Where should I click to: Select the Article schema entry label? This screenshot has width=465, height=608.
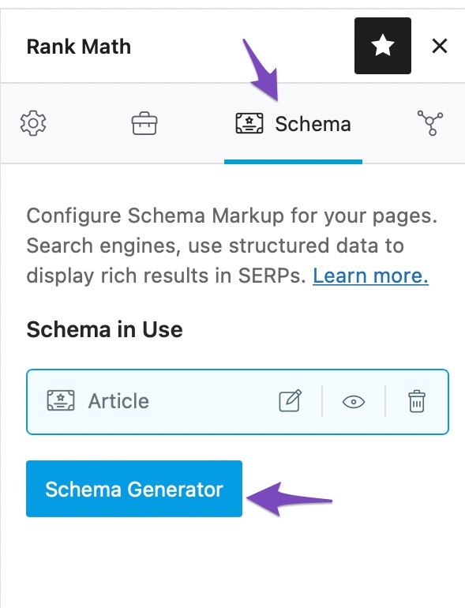click(x=118, y=401)
